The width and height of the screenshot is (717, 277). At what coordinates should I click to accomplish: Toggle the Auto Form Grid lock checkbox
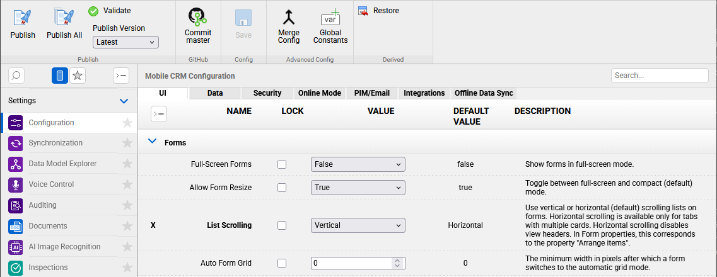coord(282,263)
